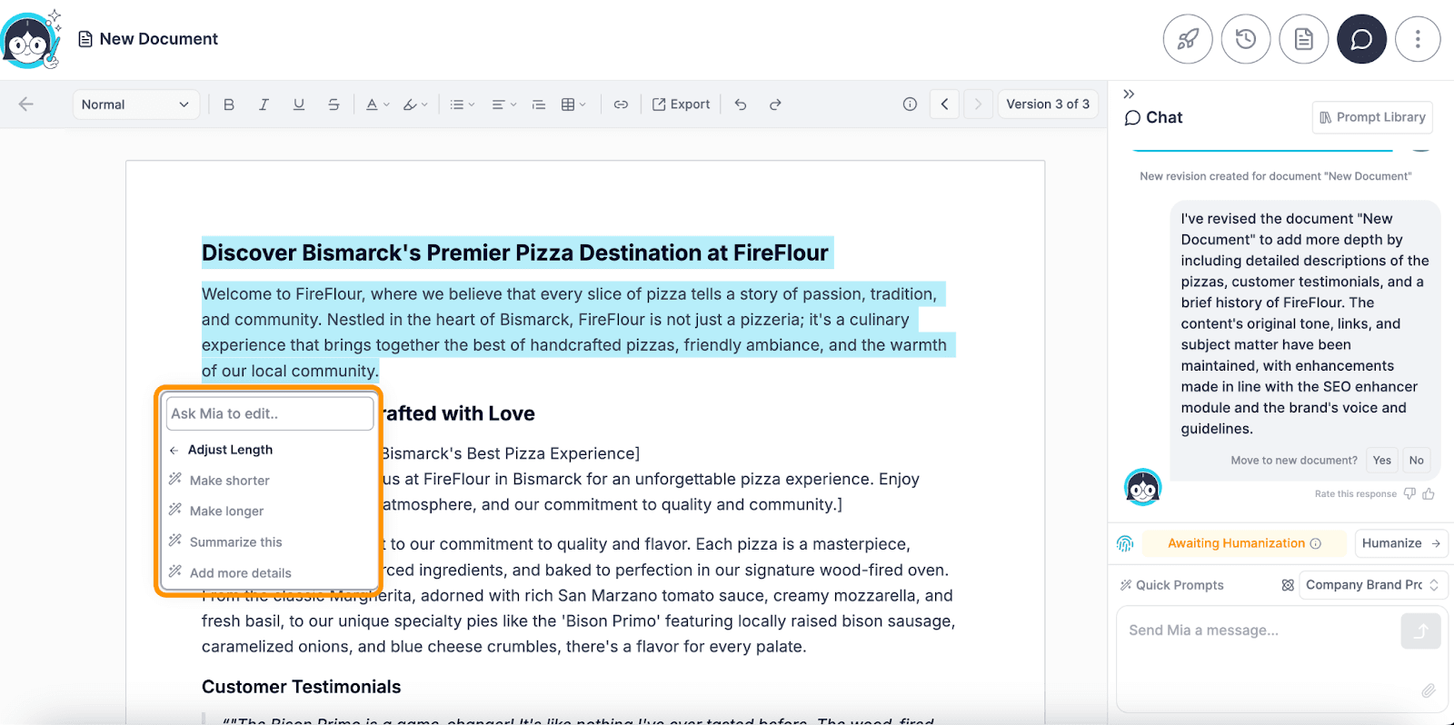Click the Awaiting Humanization status

pos(1244,543)
